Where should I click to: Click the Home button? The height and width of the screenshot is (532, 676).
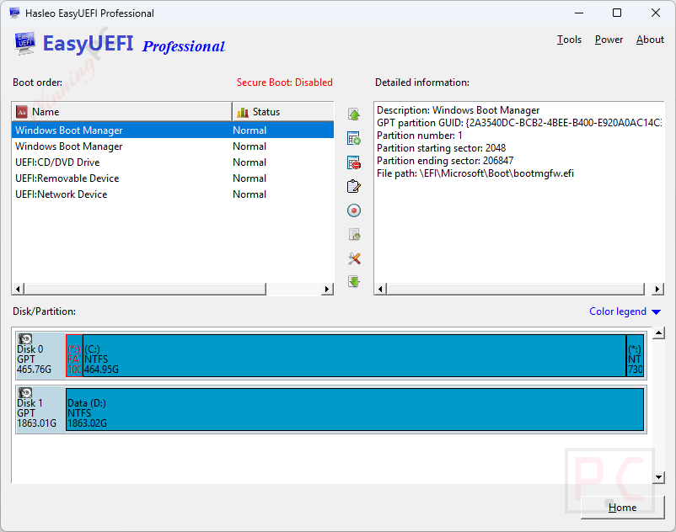(622, 508)
